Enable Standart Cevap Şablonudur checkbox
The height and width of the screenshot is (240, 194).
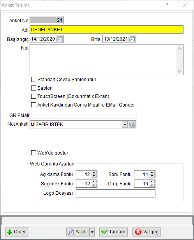(34, 80)
